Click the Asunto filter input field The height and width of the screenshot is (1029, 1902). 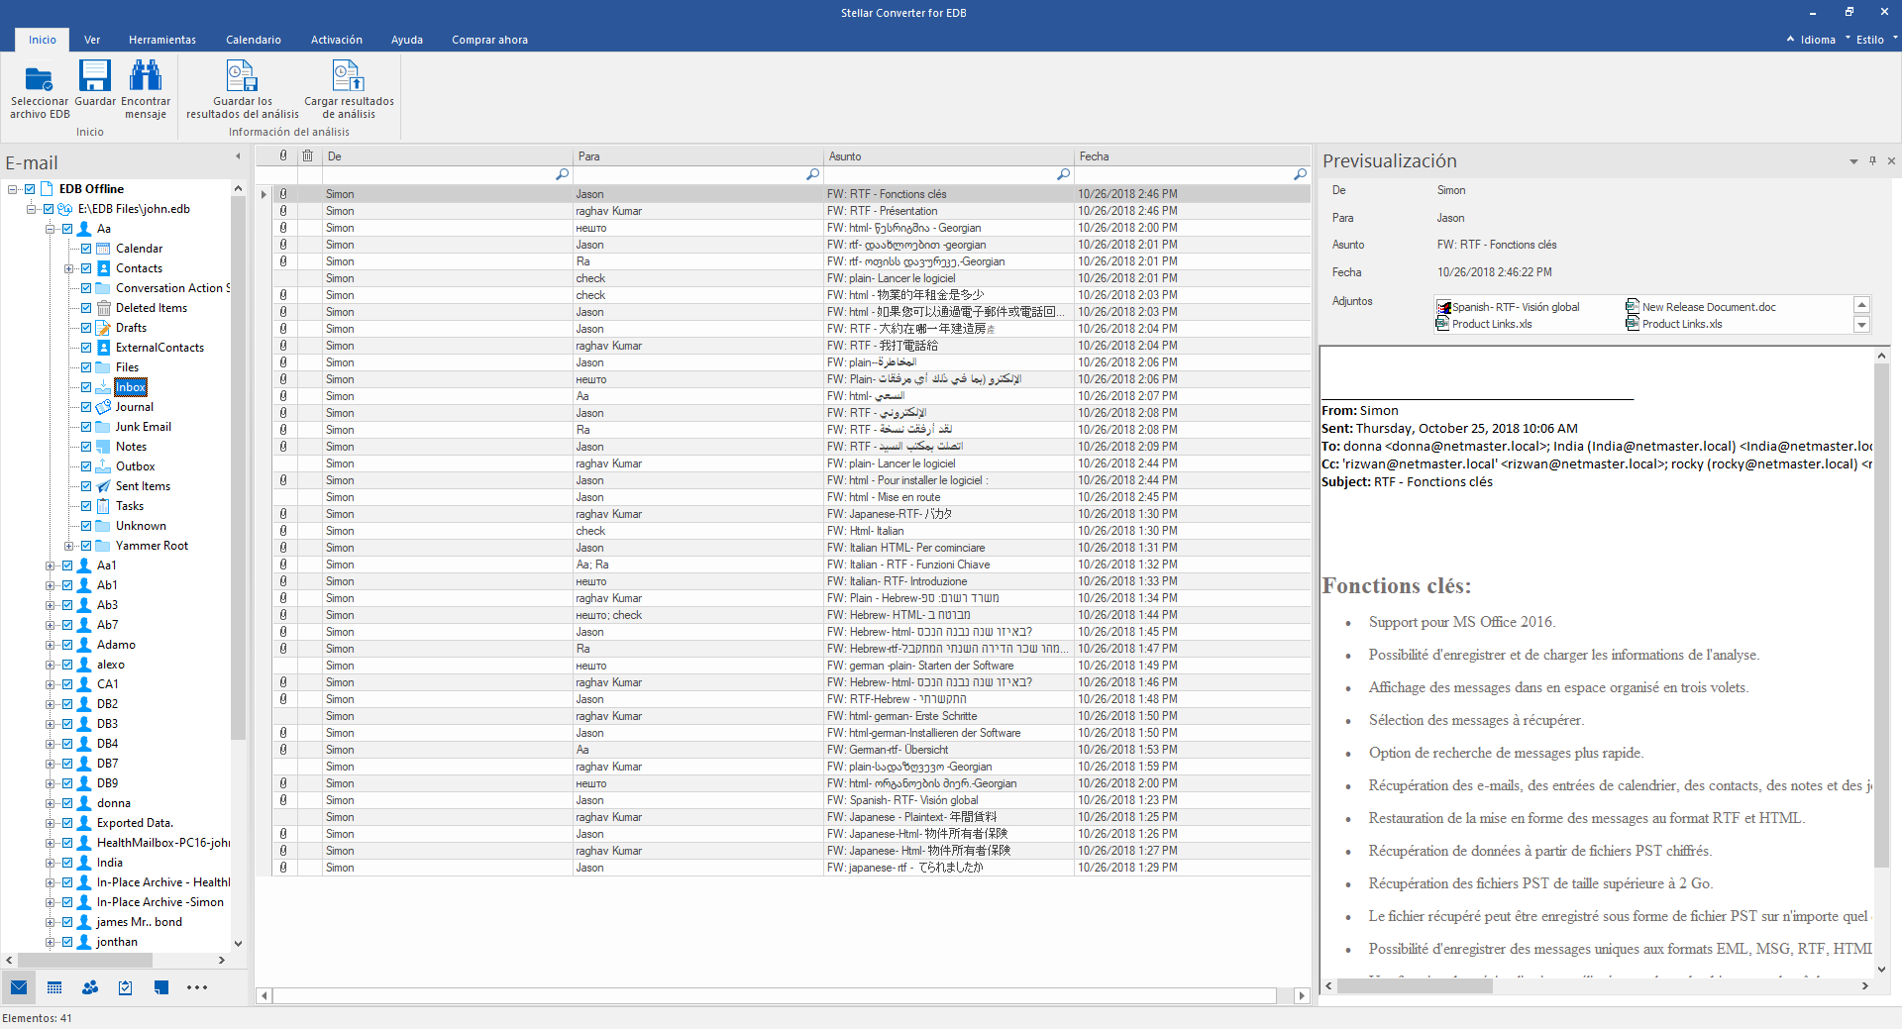(x=940, y=174)
